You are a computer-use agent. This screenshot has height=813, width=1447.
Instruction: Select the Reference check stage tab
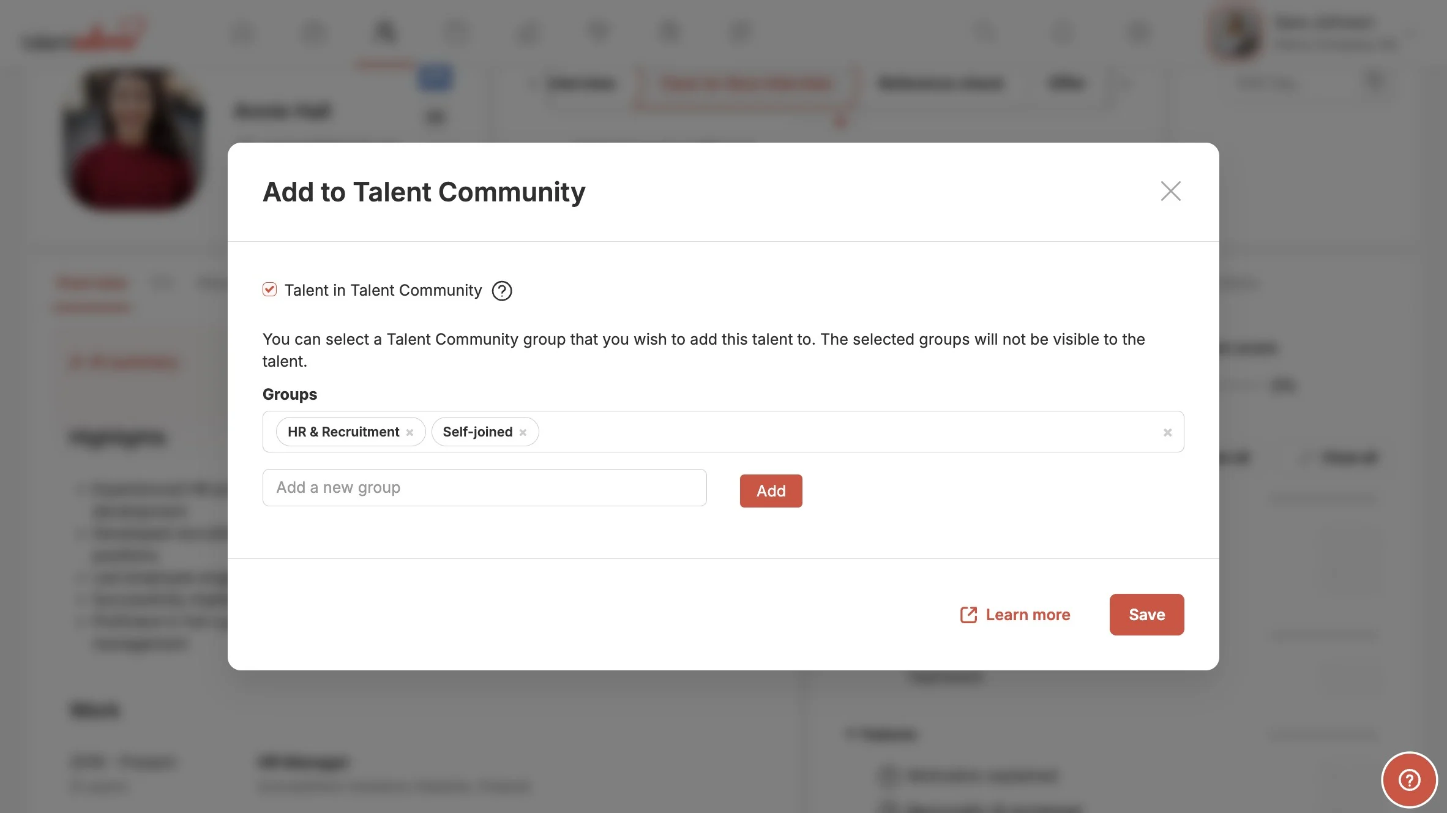pos(940,83)
